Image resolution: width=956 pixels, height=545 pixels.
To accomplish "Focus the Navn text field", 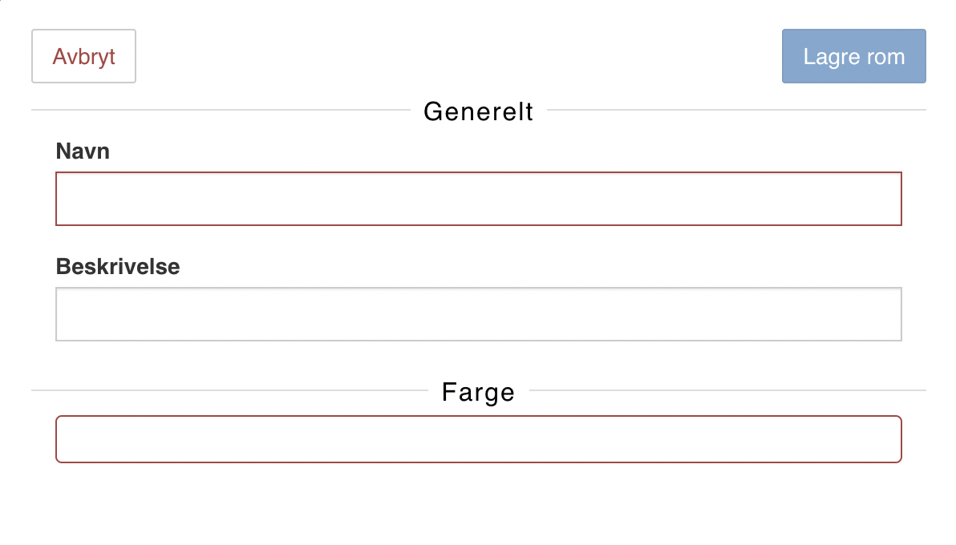I will pos(479,199).
